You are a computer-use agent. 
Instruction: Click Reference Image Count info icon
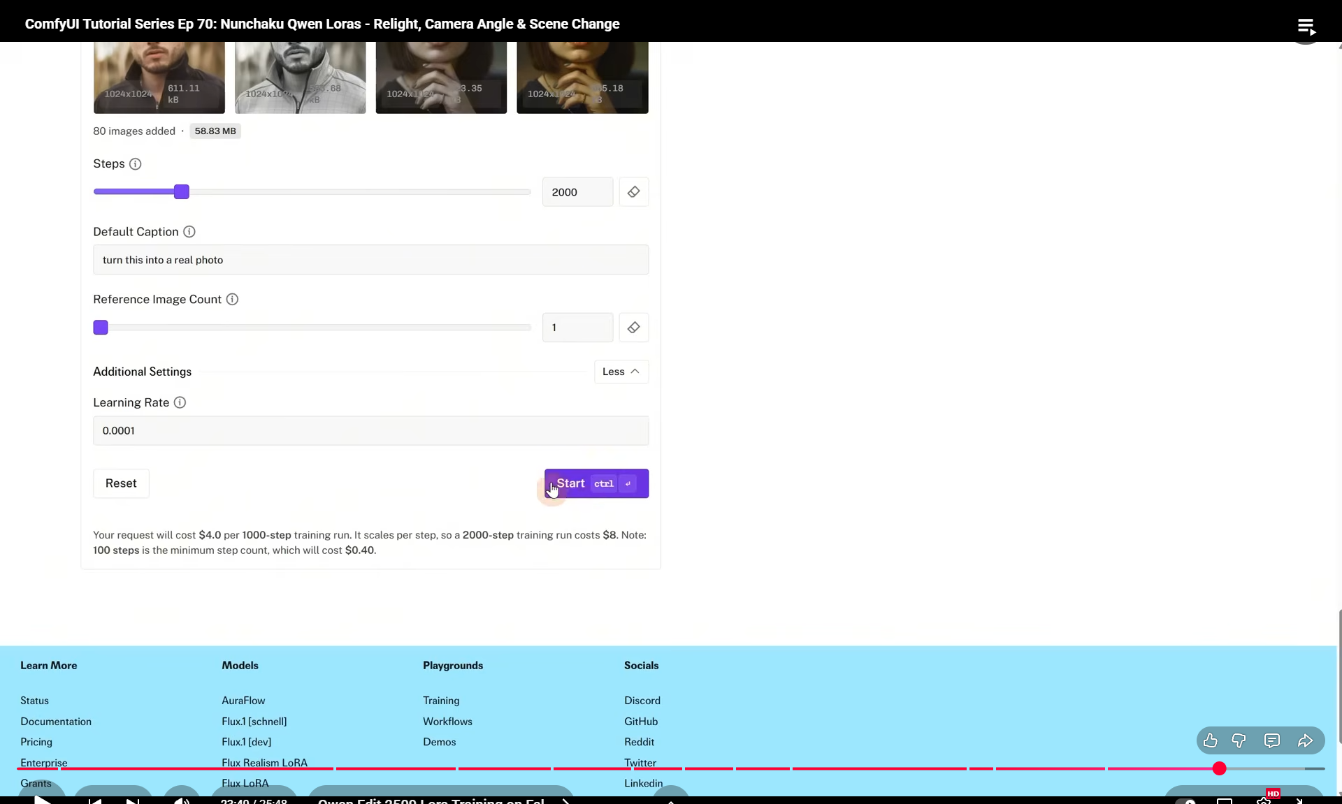pyautogui.click(x=232, y=300)
